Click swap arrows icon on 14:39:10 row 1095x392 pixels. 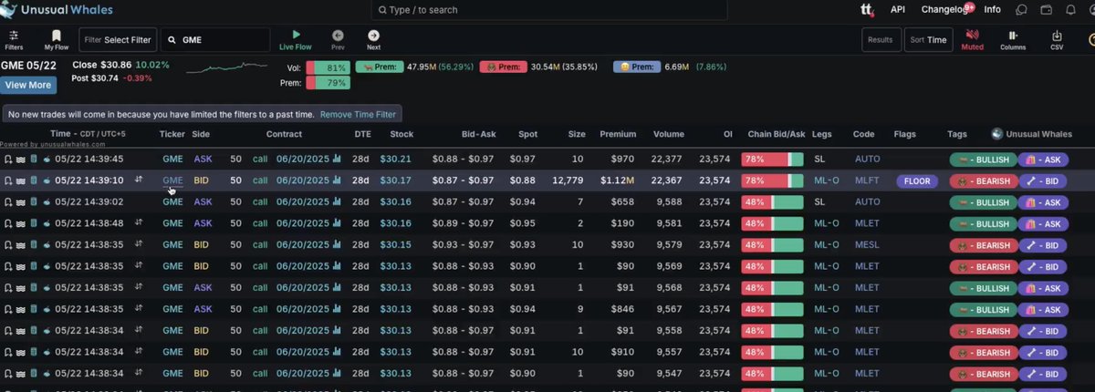click(139, 181)
